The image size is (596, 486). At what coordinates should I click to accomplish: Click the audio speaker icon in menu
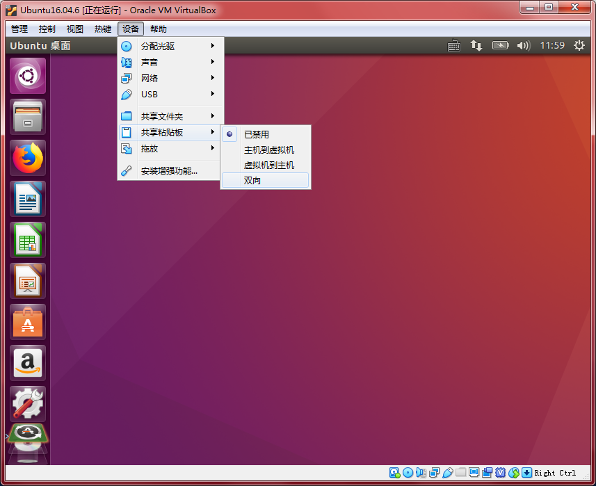(126, 62)
